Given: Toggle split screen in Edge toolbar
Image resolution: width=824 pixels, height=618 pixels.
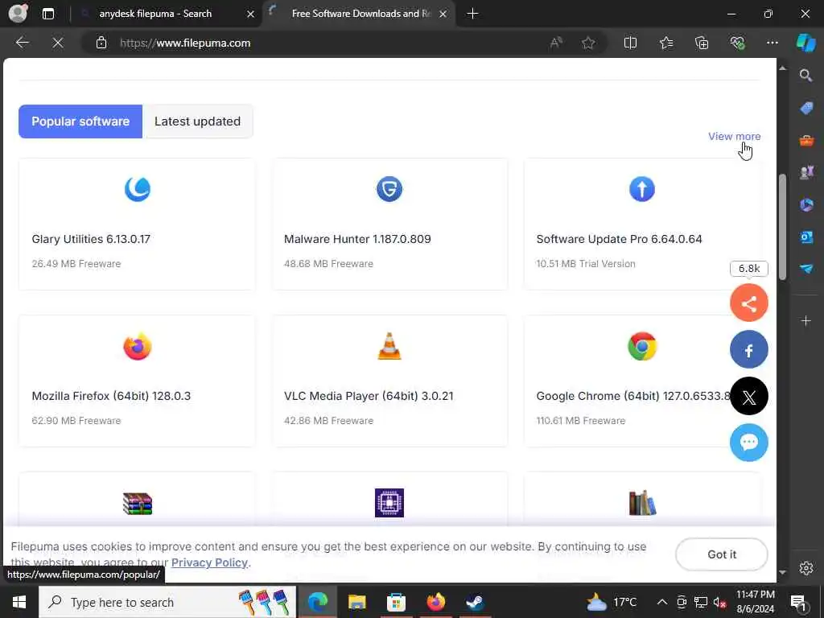Looking at the screenshot, I should pyautogui.click(x=630, y=43).
